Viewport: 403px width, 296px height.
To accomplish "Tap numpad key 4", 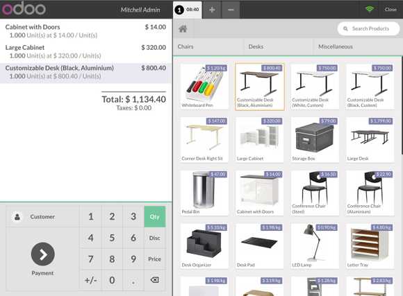I will [x=91, y=238].
